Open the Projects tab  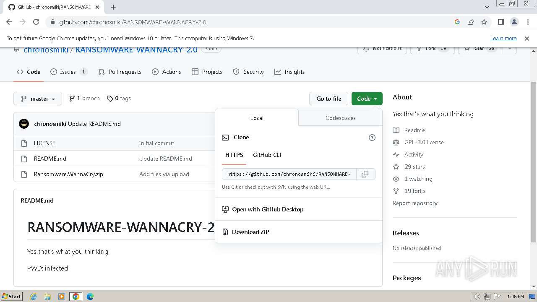207,72
